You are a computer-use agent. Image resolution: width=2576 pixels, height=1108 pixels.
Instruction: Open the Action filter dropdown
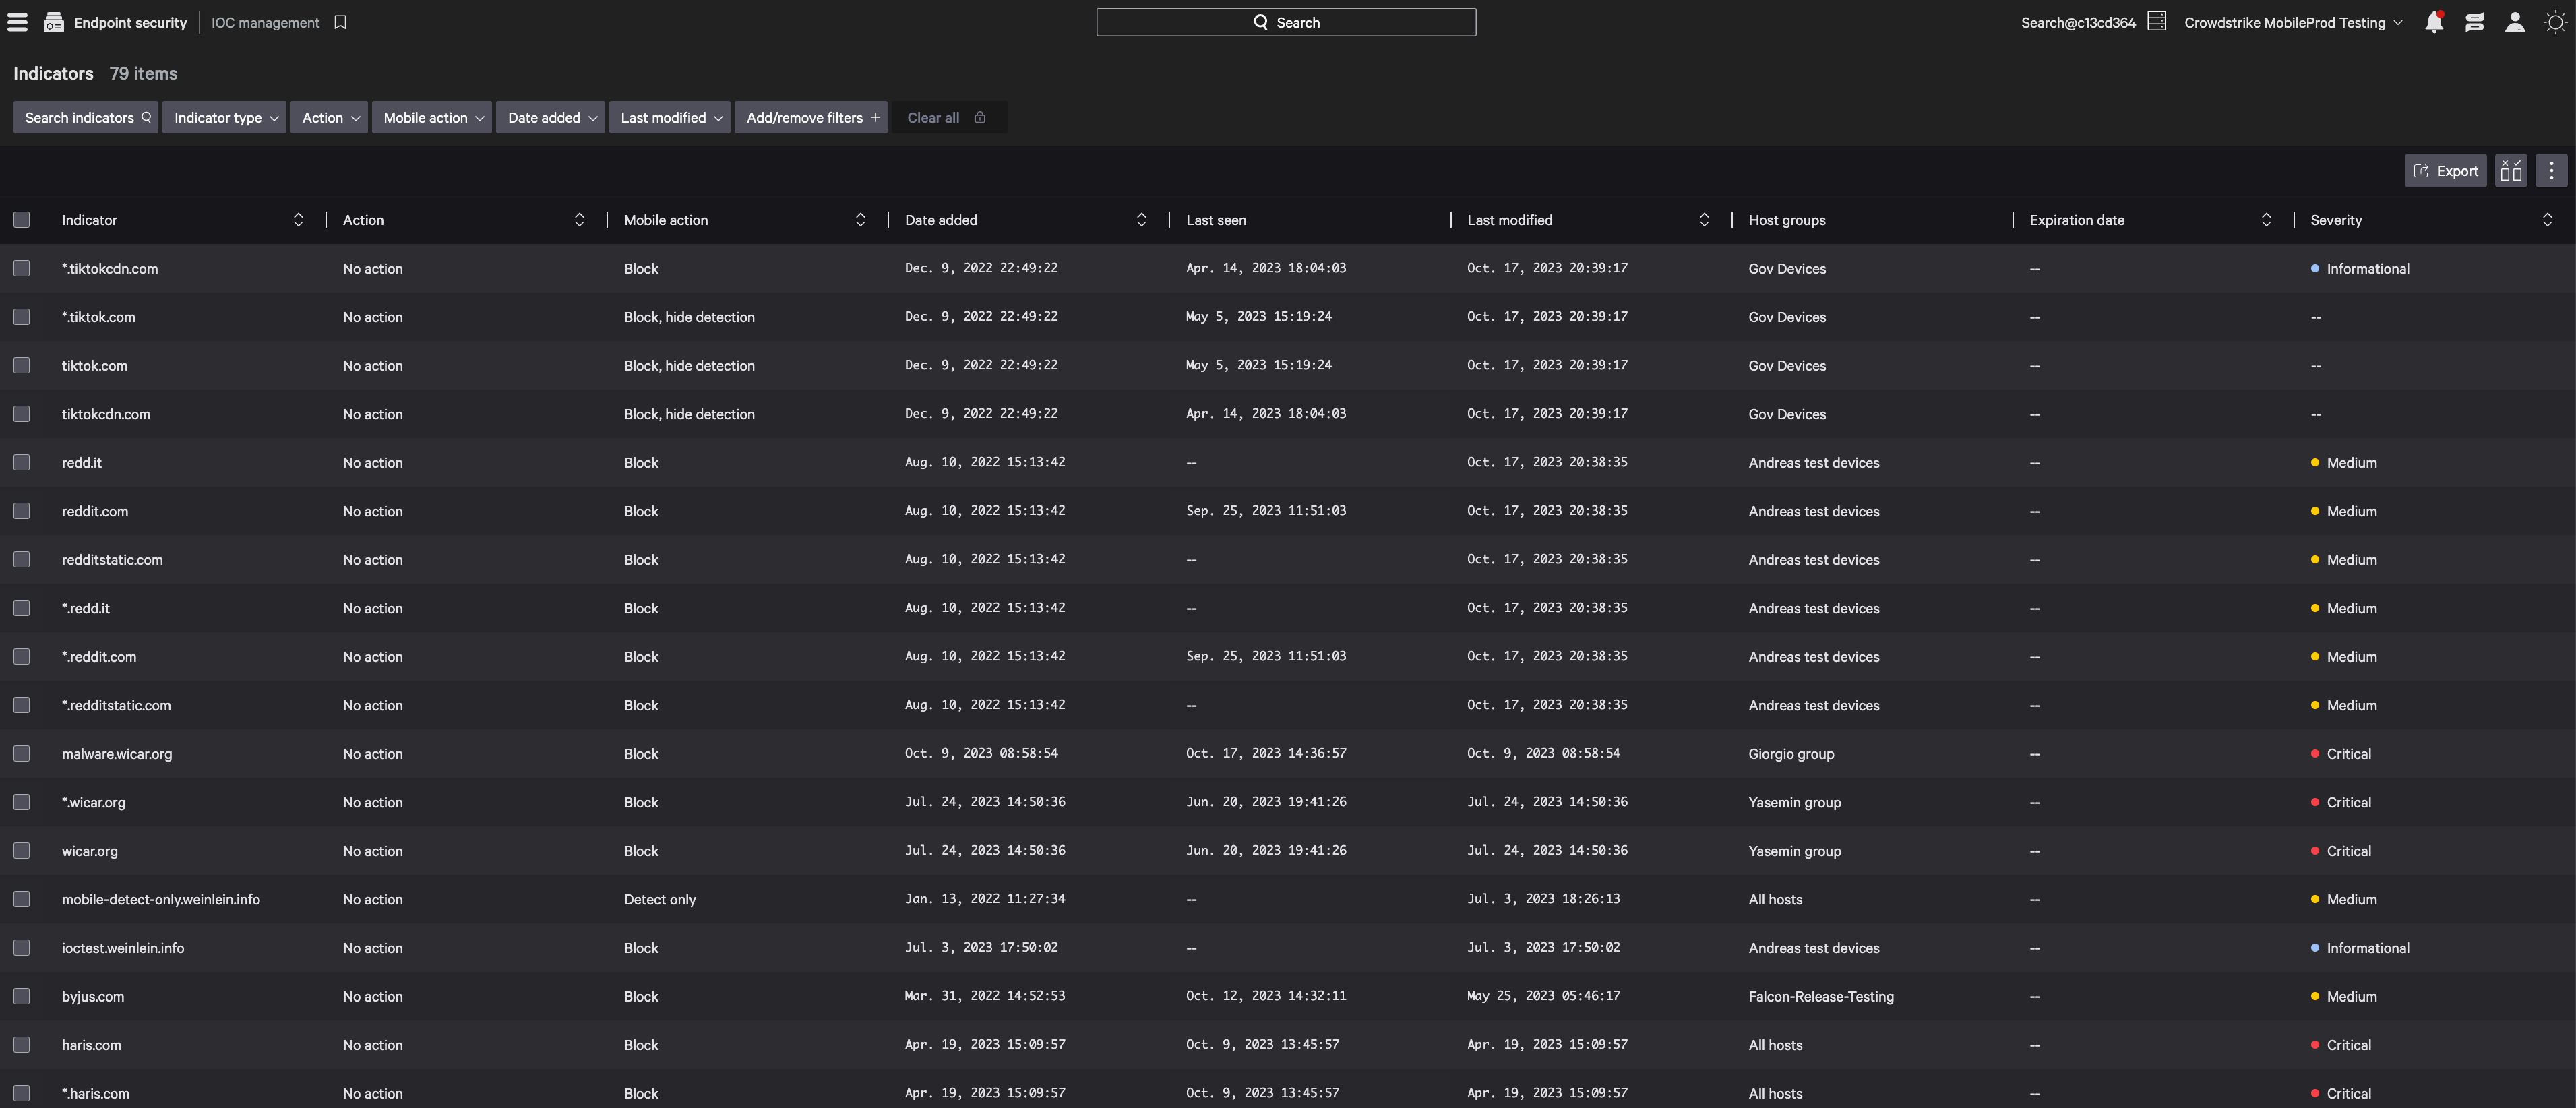pyautogui.click(x=330, y=117)
